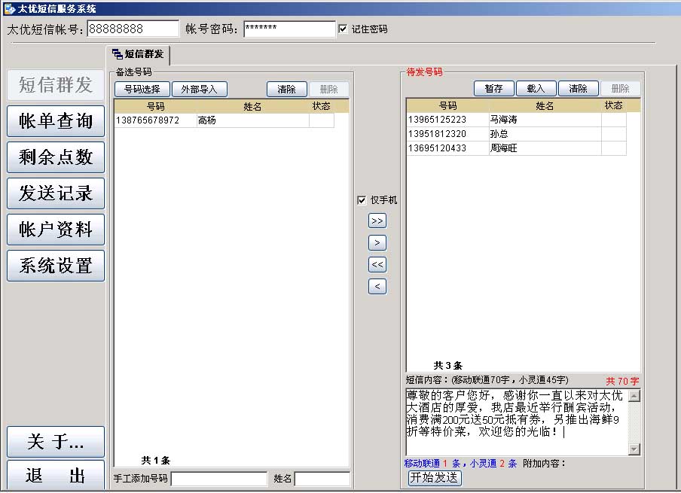
Task: Click the move-all-right >> arrow button
Action: point(377,221)
